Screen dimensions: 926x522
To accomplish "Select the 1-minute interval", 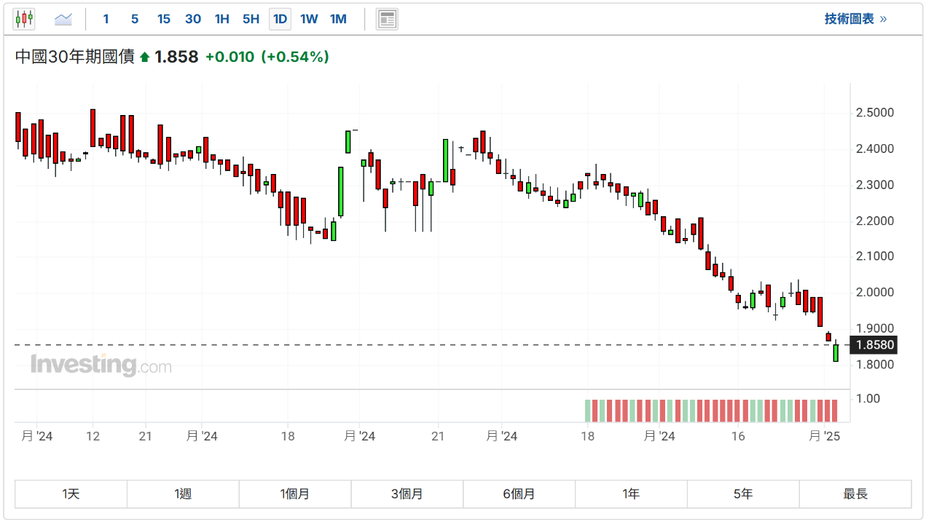I will coord(106,19).
